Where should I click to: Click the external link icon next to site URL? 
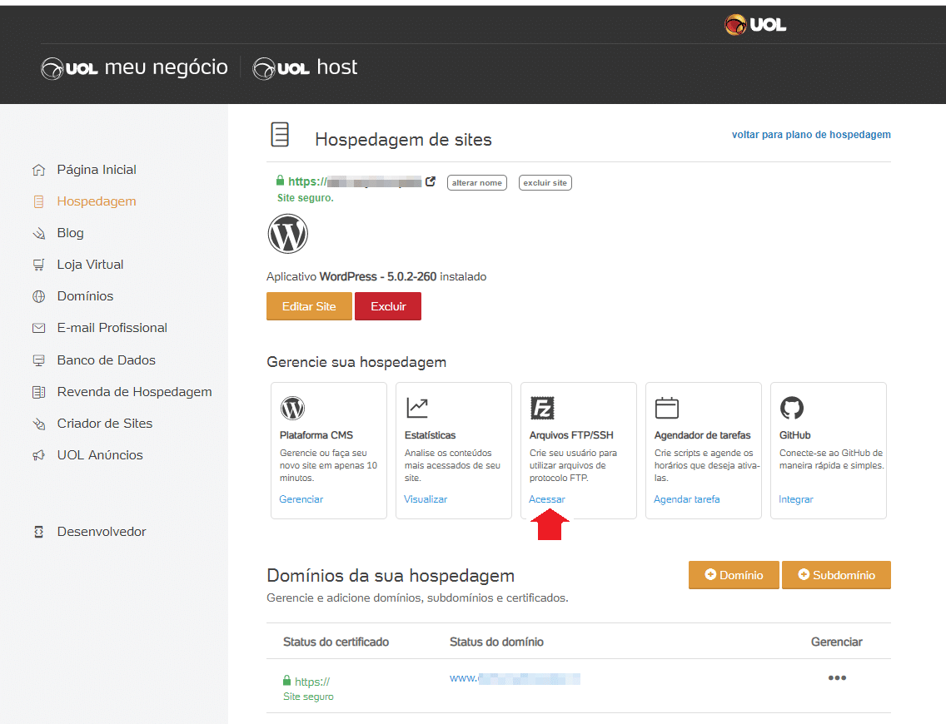click(431, 181)
